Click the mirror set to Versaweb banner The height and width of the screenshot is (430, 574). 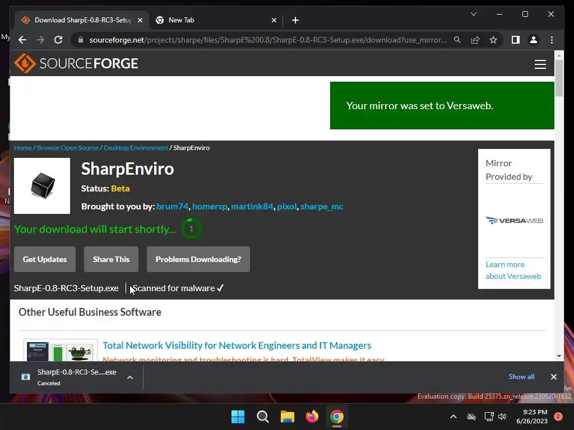[x=442, y=105]
